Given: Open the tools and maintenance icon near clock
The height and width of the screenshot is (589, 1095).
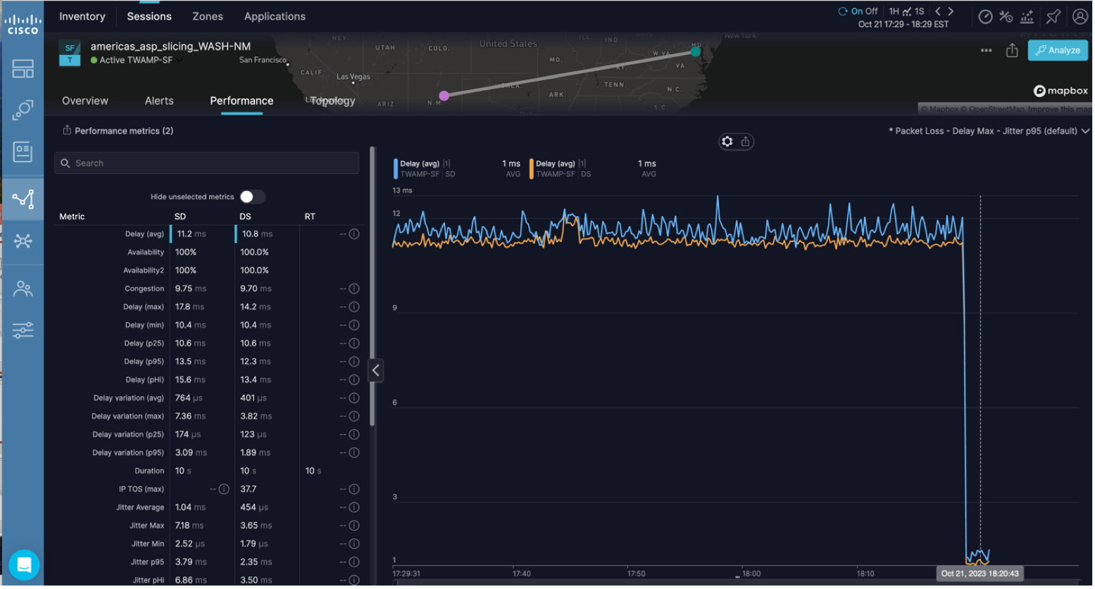Looking at the screenshot, I should 1005,15.
